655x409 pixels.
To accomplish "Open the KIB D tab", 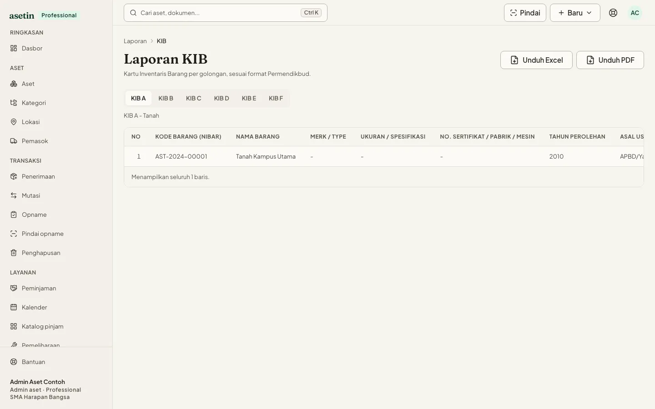I will (222, 98).
